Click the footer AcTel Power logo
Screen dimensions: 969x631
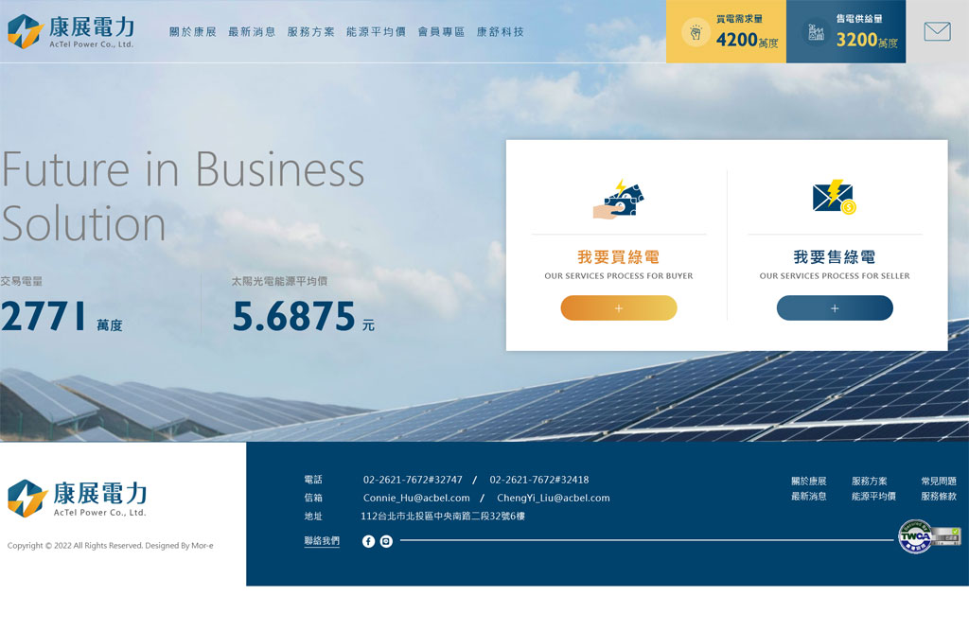tap(78, 498)
